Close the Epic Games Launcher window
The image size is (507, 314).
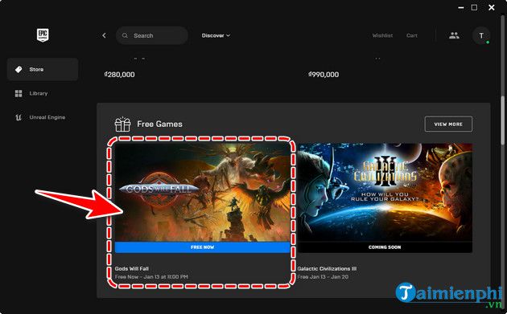tap(492, 7)
